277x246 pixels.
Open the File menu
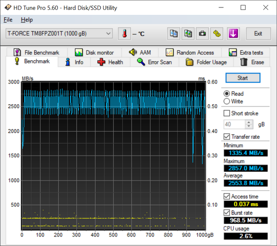(8, 20)
